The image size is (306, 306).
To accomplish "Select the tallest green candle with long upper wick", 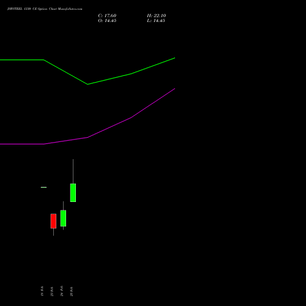I will click(73, 193).
